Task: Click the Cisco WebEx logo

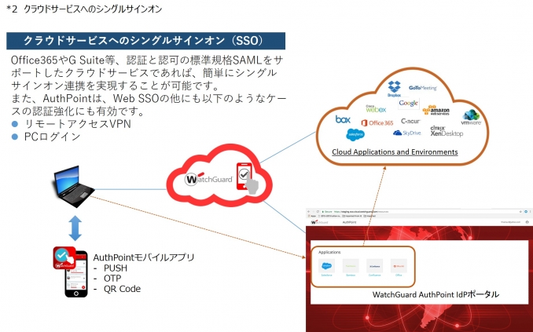Action: [x=376, y=109]
